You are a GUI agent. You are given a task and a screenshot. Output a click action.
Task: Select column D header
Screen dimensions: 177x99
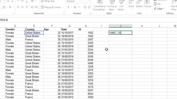pyautogui.click(x=15, y=26)
